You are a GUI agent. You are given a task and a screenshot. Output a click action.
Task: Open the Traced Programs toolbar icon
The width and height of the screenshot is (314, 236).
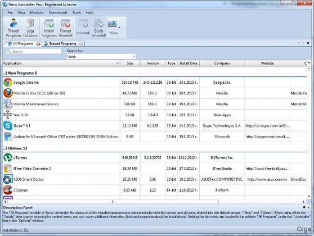coord(14,28)
